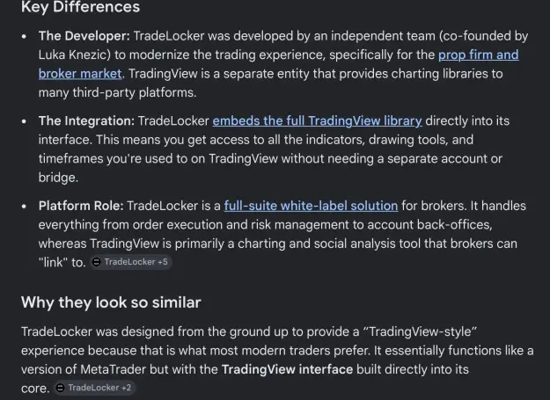Image resolution: width=550 pixels, height=400 pixels.
Task: Open the "prop firm and" link
Action: (x=479, y=55)
